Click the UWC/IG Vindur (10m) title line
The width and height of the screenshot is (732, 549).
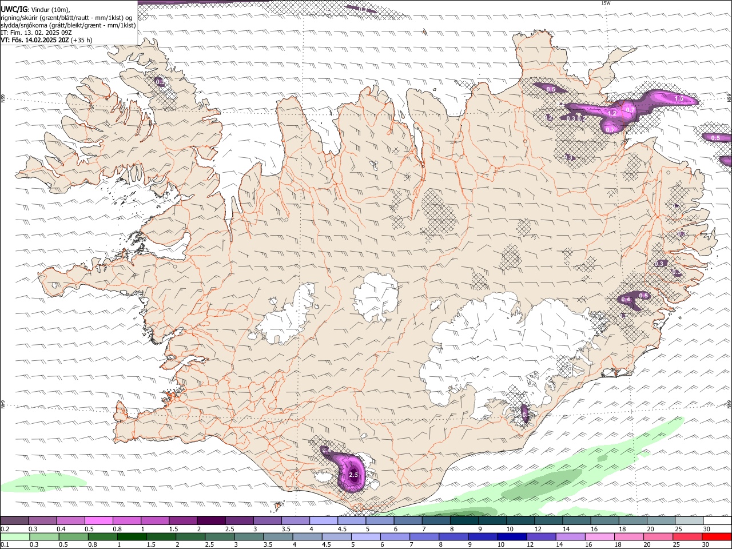[35, 9]
